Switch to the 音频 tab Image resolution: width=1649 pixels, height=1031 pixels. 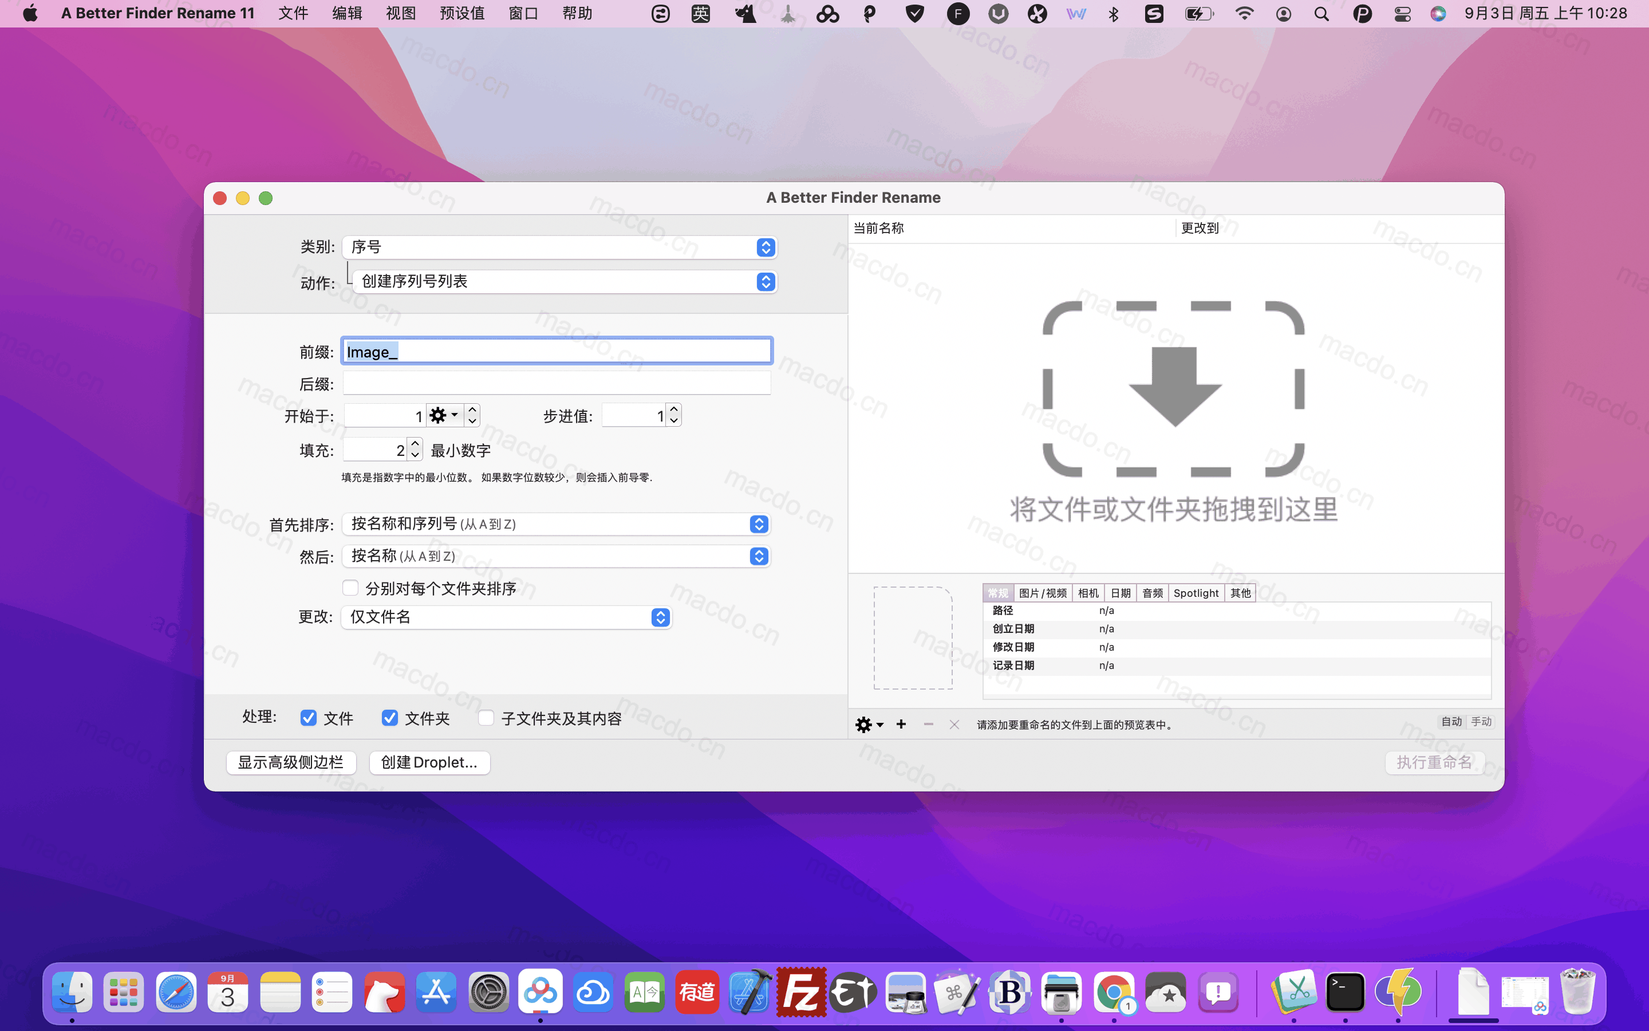(x=1152, y=593)
